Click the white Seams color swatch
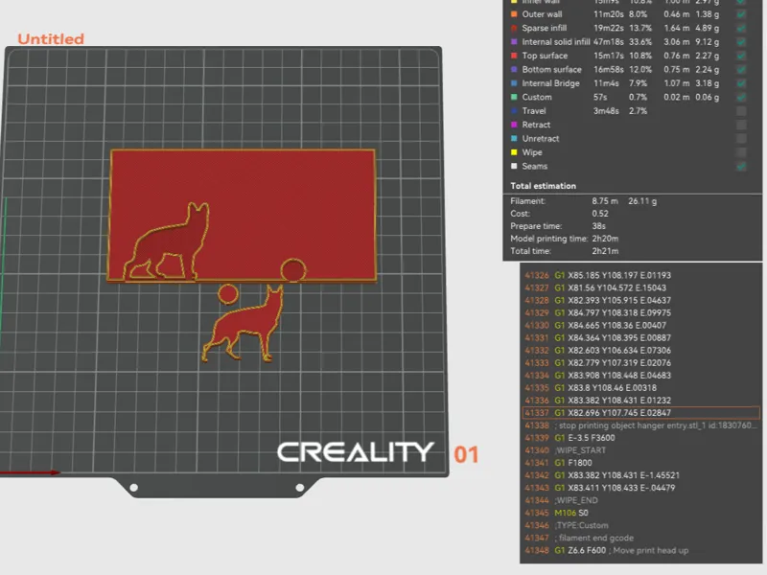Image resolution: width=767 pixels, height=575 pixels. coord(514,166)
